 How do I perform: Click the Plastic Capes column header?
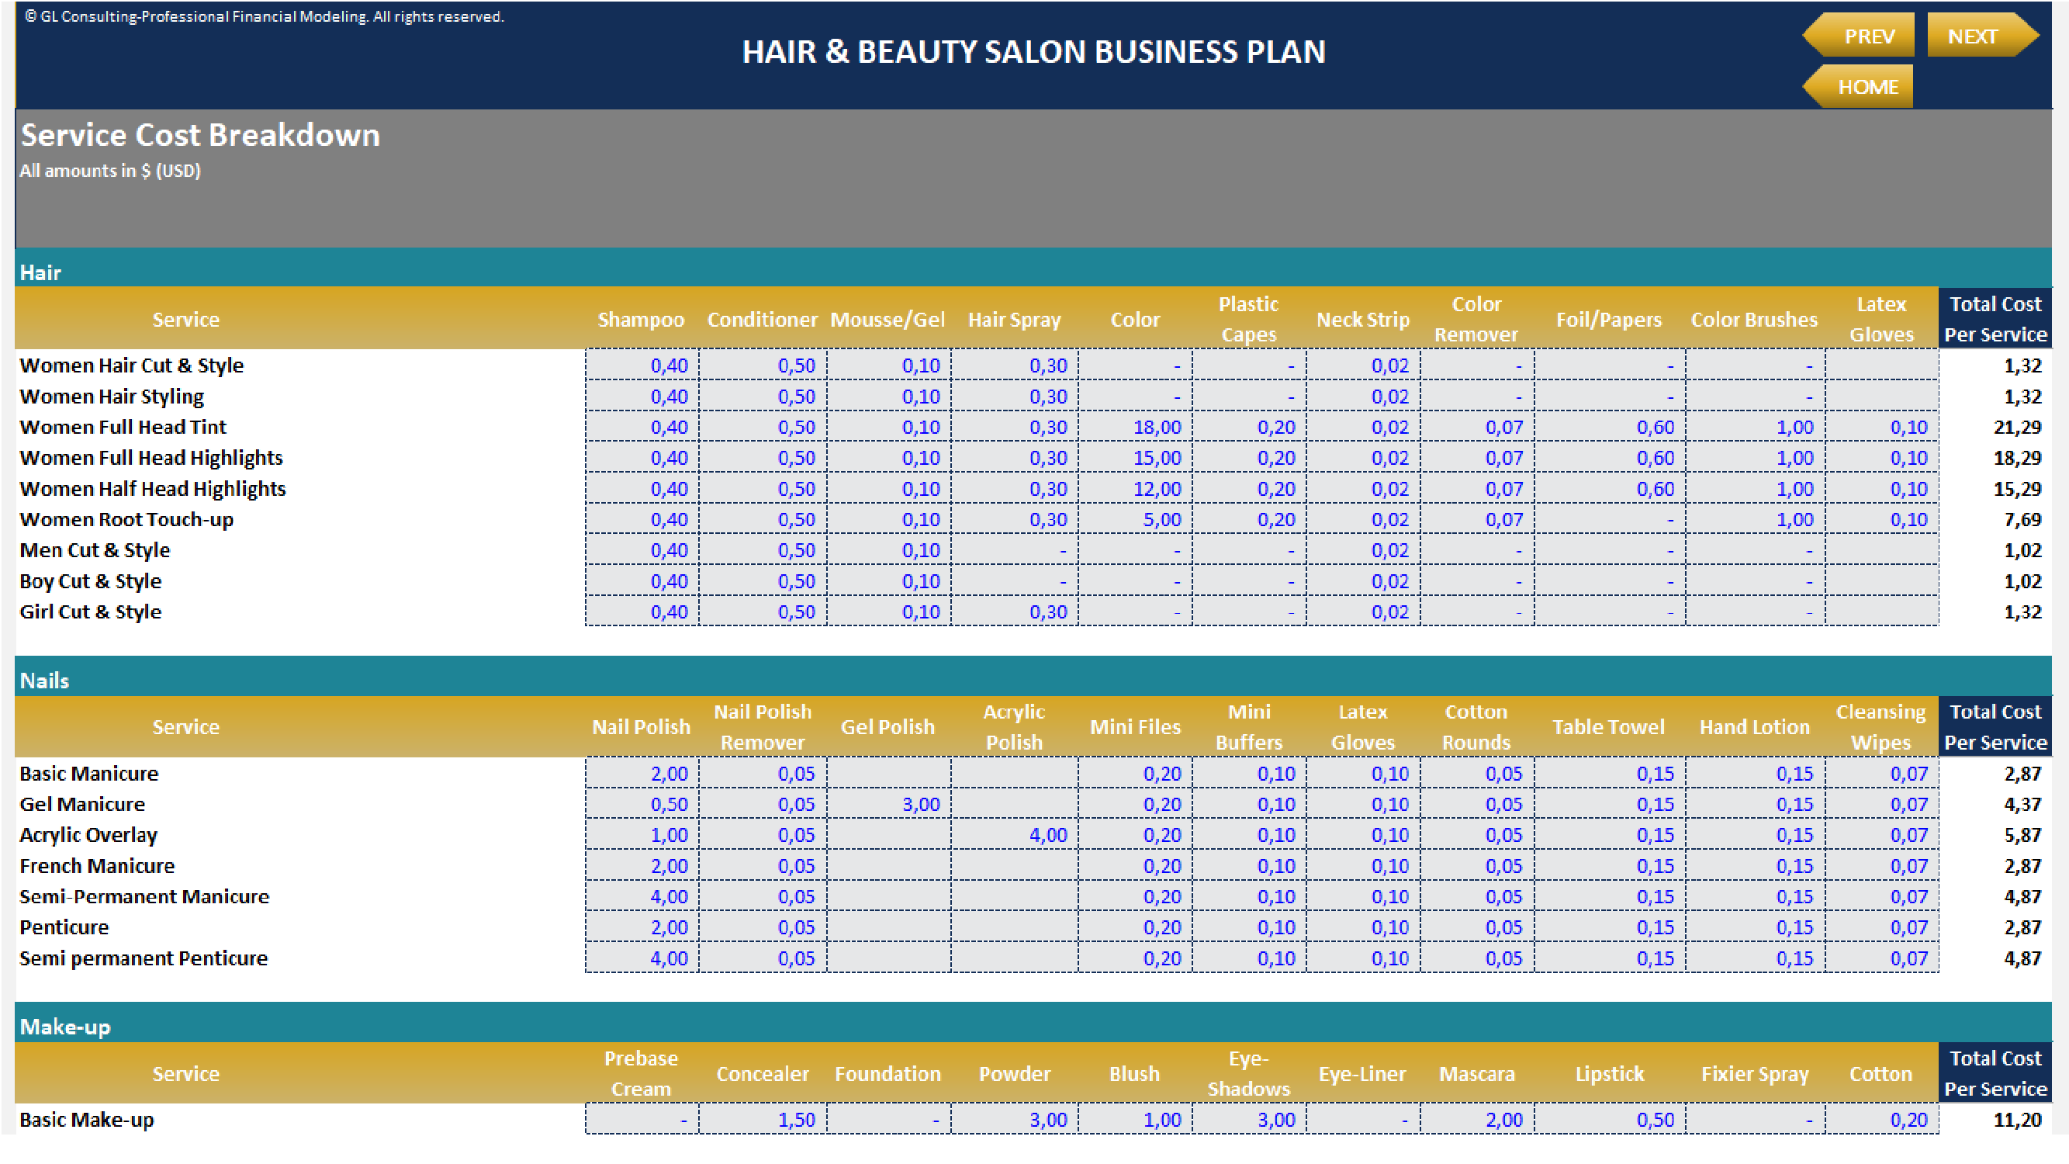pyautogui.click(x=1249, y=319)
